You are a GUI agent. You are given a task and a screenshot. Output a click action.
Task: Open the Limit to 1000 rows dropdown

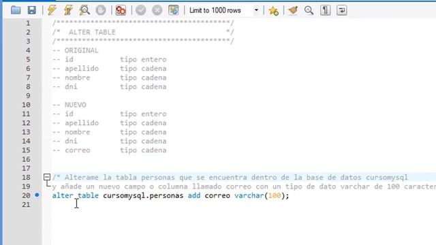point(256,10)
